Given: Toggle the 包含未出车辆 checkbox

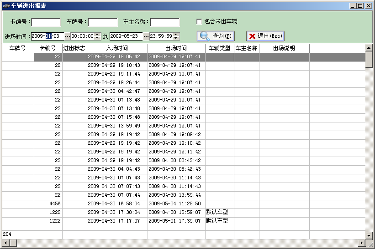Looking at the screenshot, I should [199, 22].
